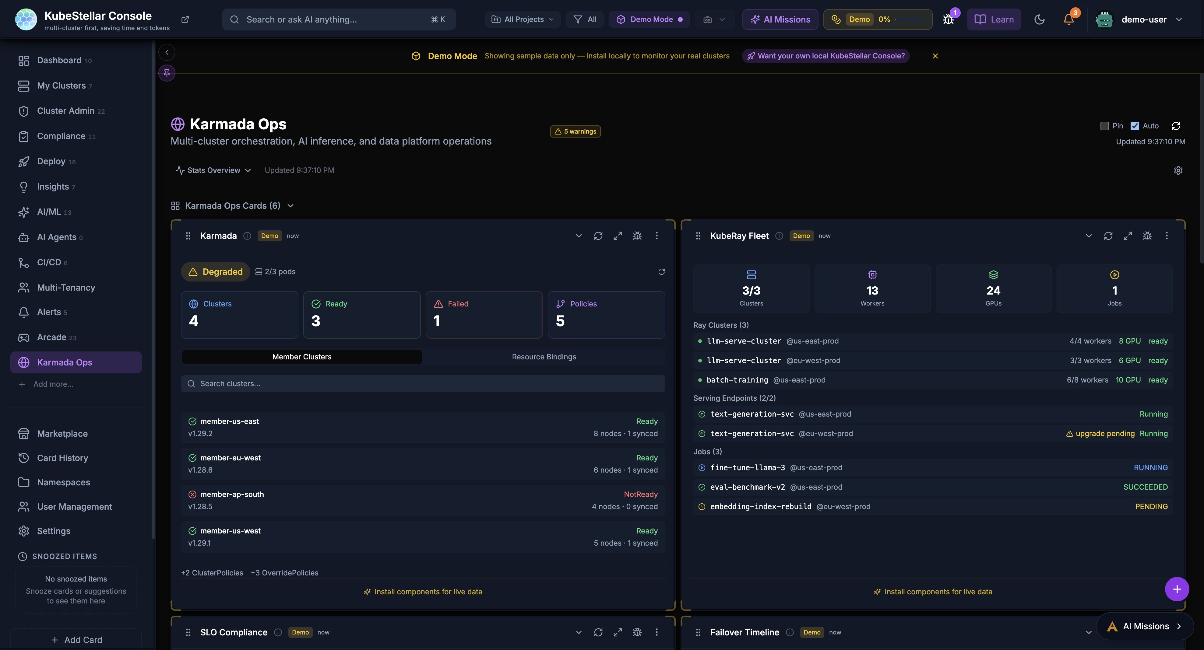
Task: Open Want your own local KubeStellar Console link
Action: point(826,56)
